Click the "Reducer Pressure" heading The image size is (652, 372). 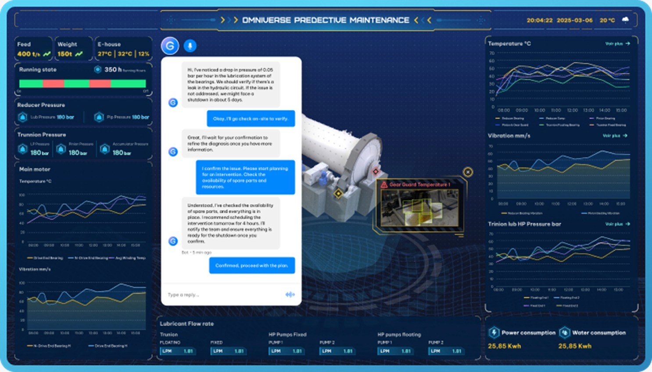pyautogui.click(x=41, y=105)
